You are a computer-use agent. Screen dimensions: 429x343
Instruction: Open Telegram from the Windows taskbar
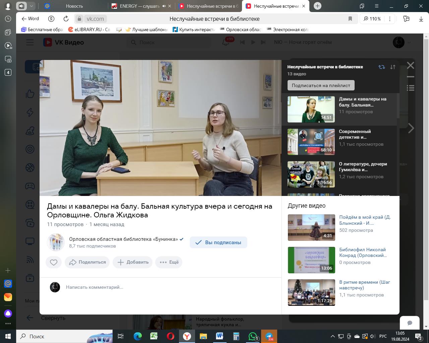tap(269, 336)
